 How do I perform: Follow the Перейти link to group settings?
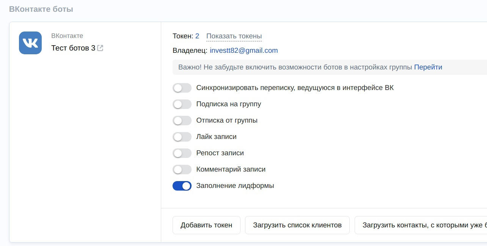[x=428, y=67]
